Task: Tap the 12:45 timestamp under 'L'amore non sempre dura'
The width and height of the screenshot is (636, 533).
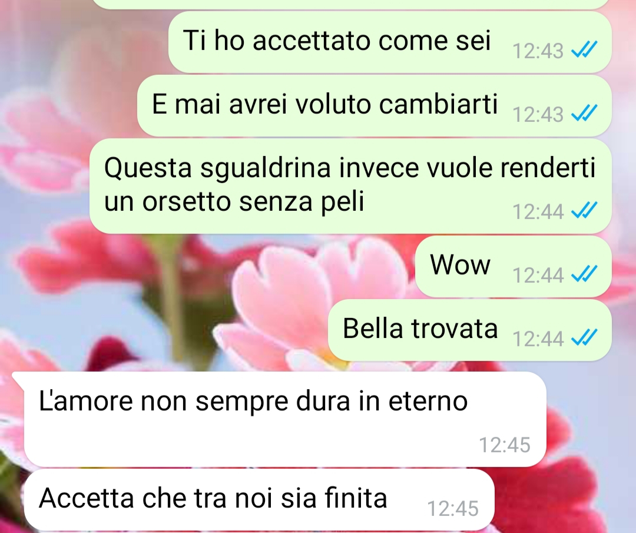Action: pyautogui.click(x=505, y=445)
